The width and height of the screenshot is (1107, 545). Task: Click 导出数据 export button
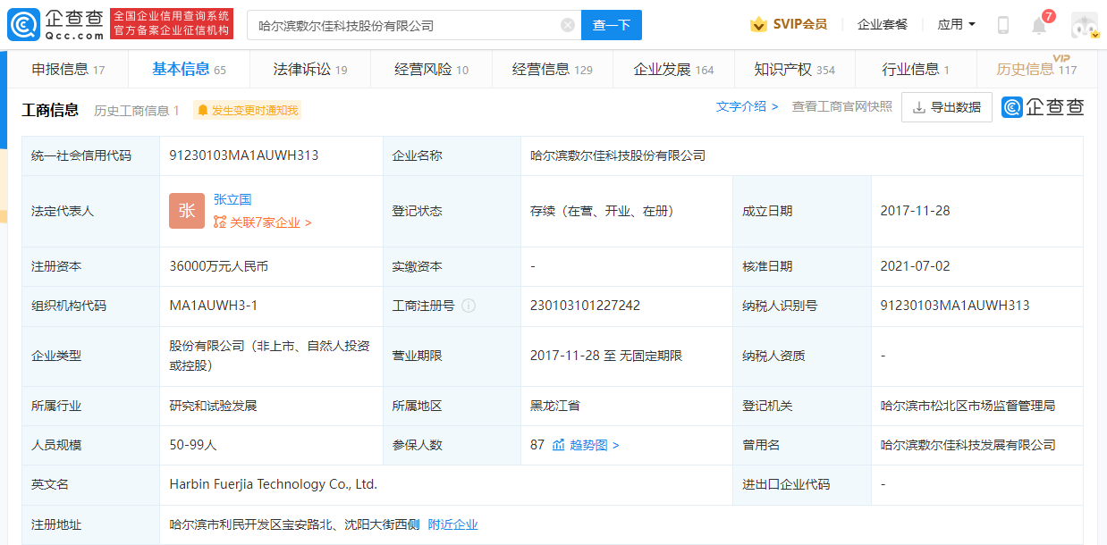(x=946, y=107)
